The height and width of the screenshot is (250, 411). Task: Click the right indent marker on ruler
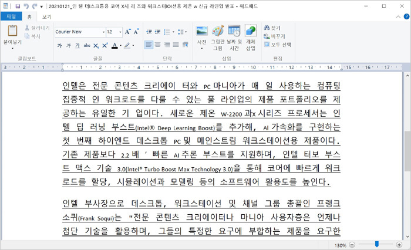coord(342,69)
